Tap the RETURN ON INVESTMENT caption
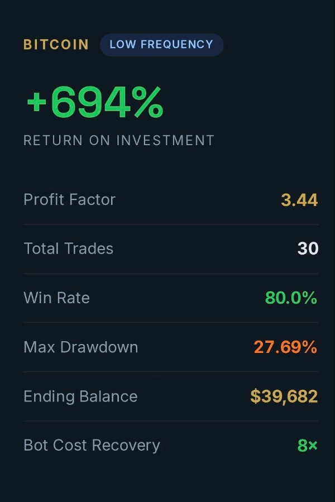The image size is (335, 502). point(119,140)
